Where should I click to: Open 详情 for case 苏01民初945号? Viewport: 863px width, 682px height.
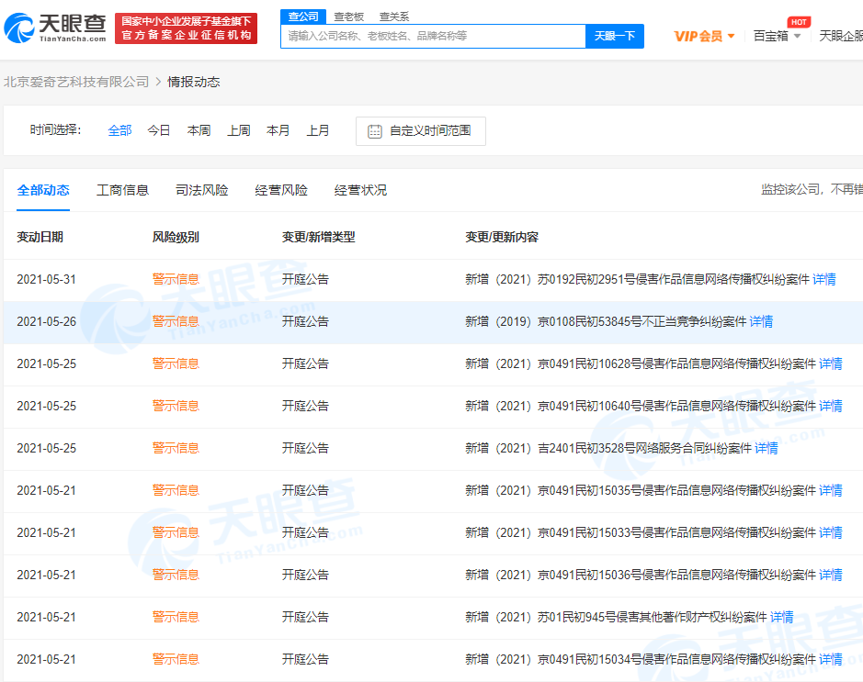781,618
